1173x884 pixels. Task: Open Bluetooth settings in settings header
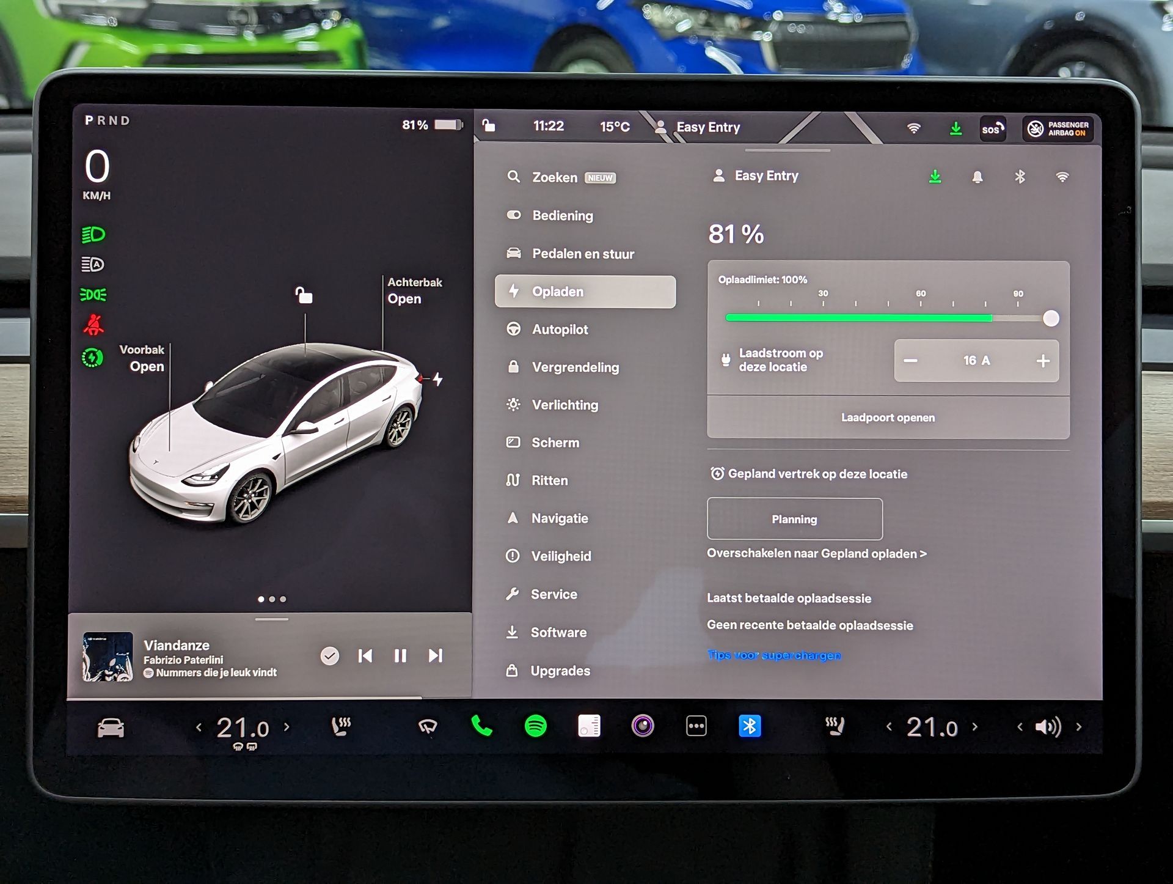(x=1020, y=177)
